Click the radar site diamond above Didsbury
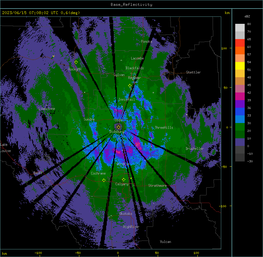 click(x=119, y=127)
